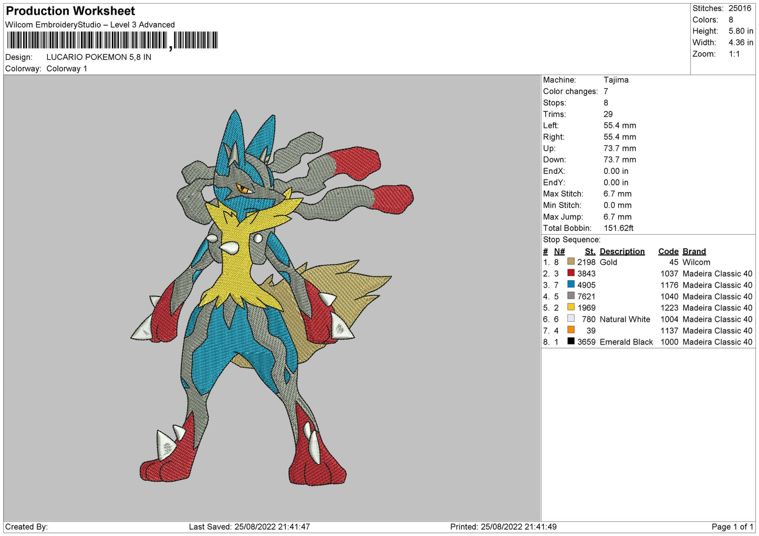759x536 pixels.
Task: Click stitch count 7621 in row 4
Action: coord(586,297)
